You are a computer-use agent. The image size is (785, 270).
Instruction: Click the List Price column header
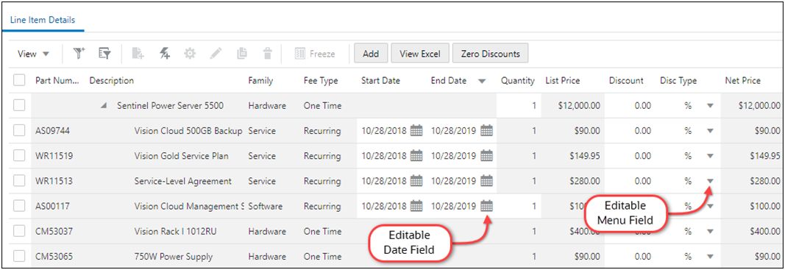click(x=563, y=81)
